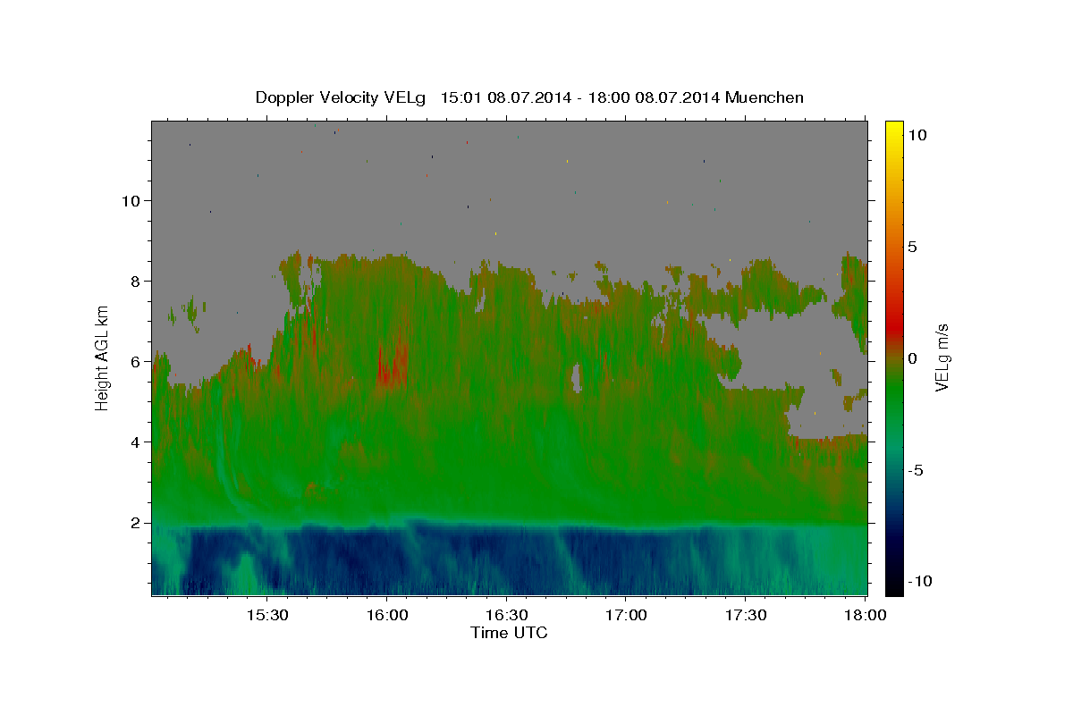
Task: Click the '17:00' time axis label
Action: click(626, 615)
